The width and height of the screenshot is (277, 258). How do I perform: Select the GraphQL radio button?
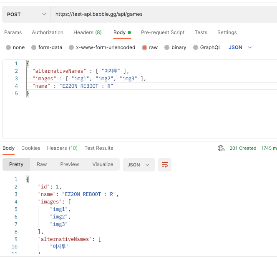click(196, 47)
